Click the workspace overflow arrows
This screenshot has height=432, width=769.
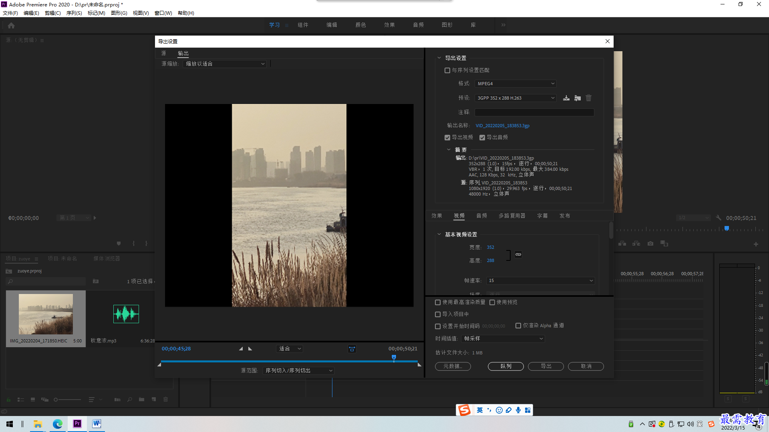pyautogui.click(x=503, y=25)
